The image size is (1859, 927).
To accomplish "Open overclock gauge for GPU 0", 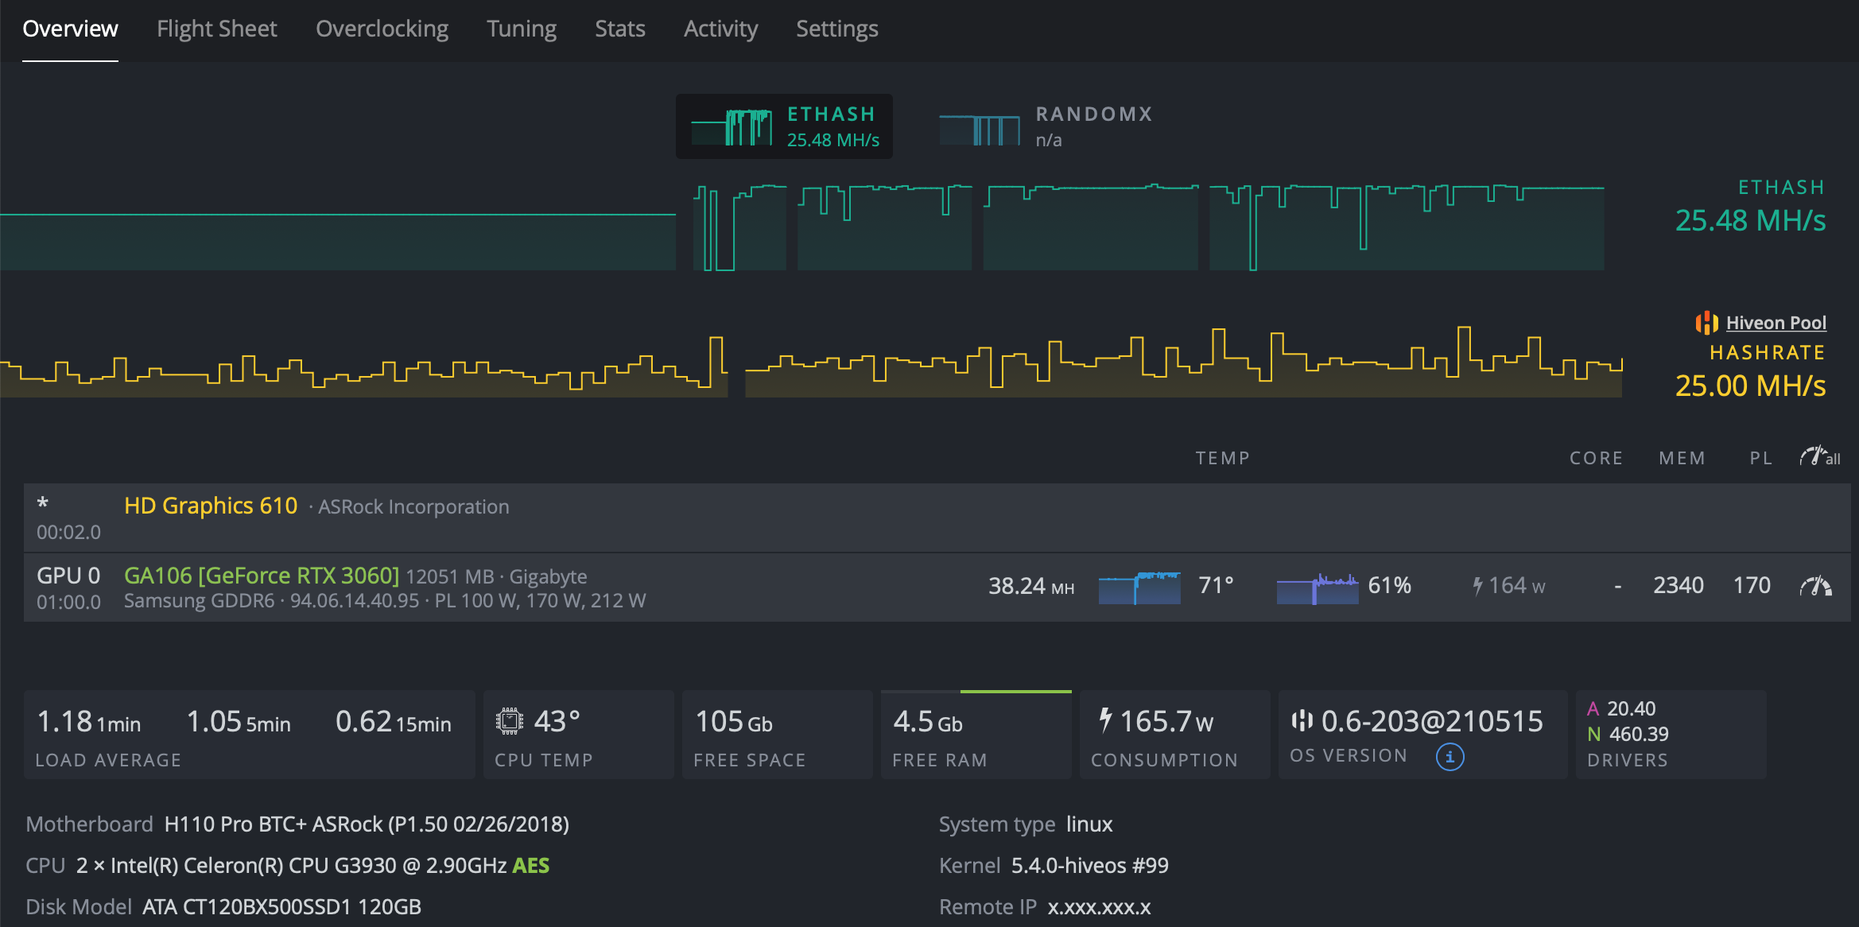I will pyautogui.click(x=1815, y=586).
